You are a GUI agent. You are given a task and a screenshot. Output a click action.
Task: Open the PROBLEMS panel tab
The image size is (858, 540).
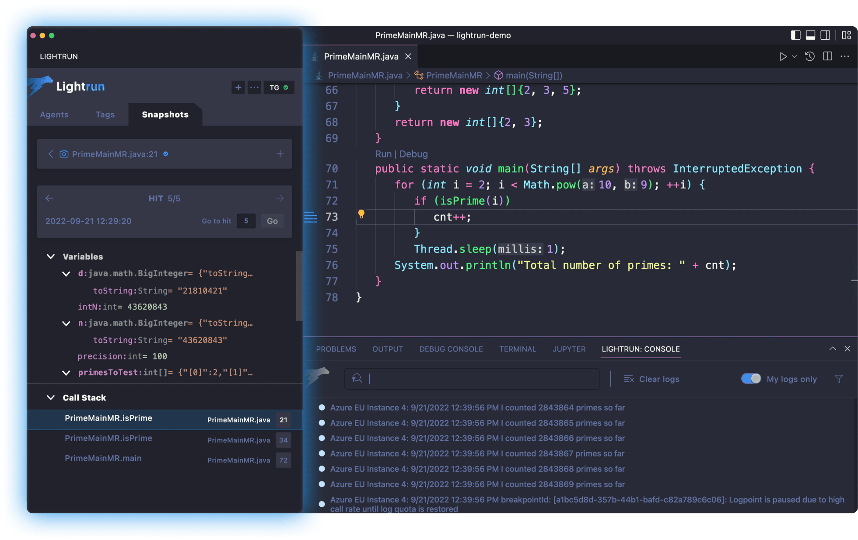[x=336, y=349]
